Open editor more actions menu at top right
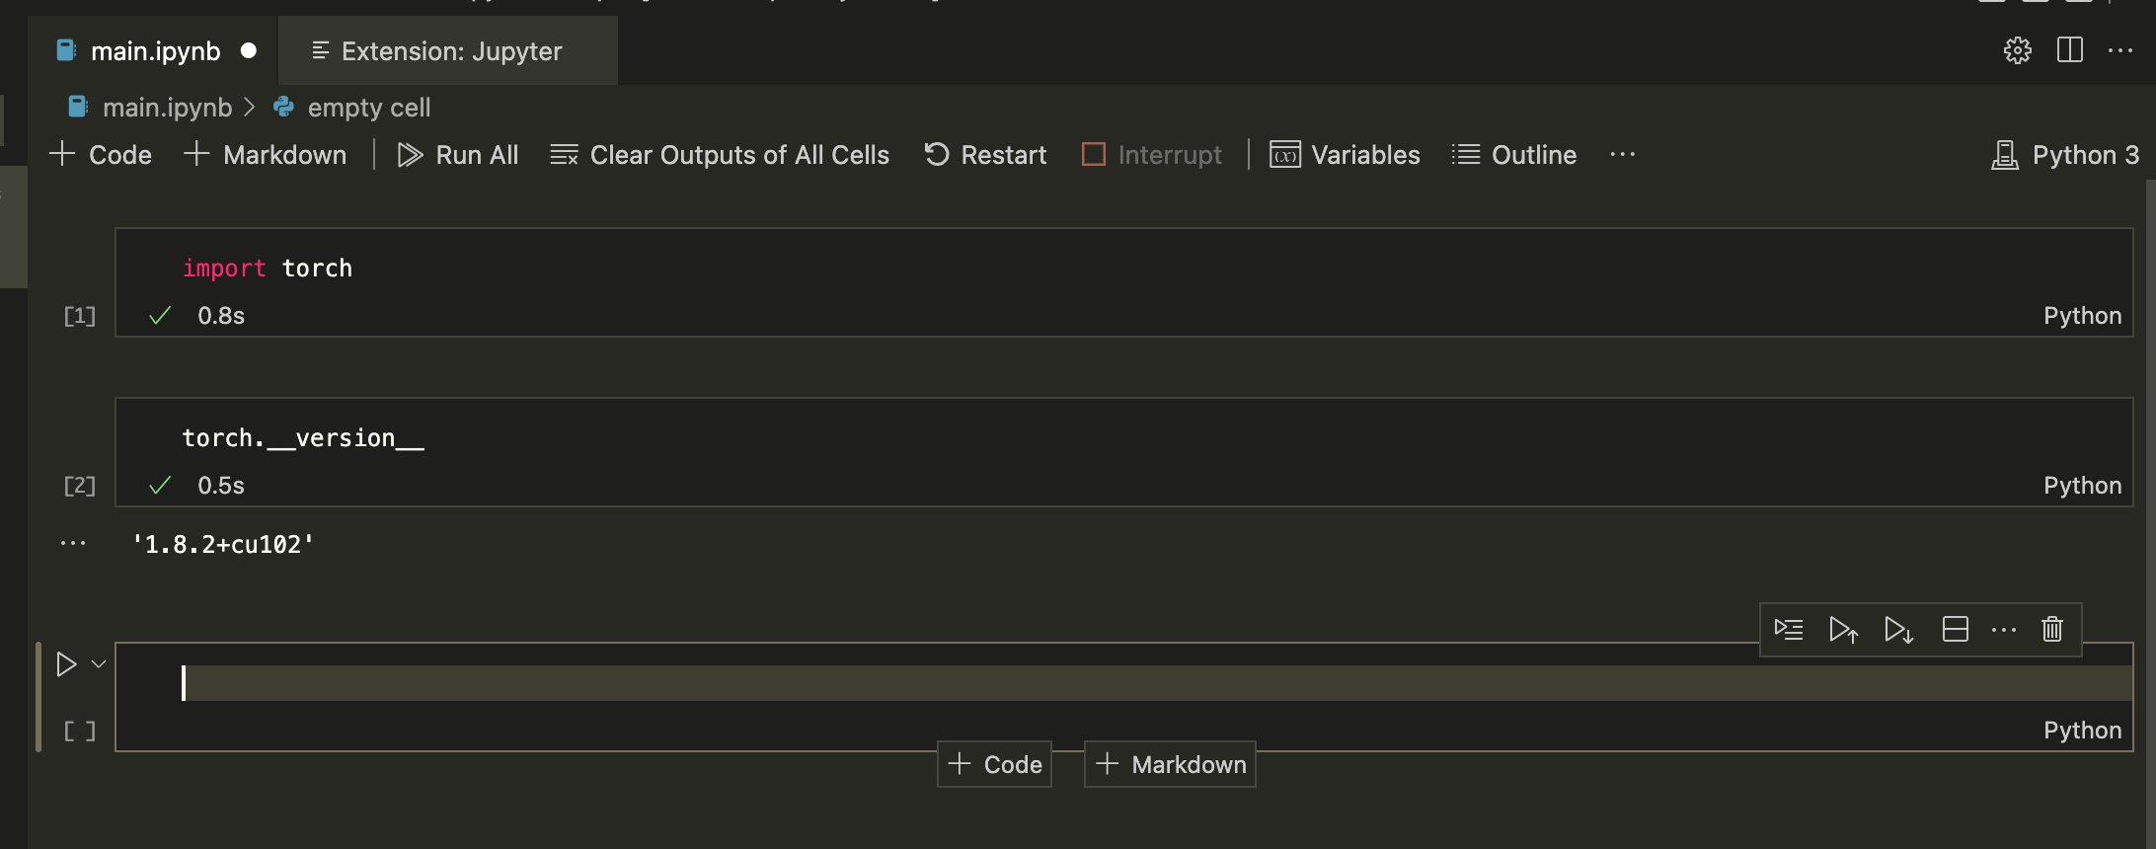 (2120, 50)
